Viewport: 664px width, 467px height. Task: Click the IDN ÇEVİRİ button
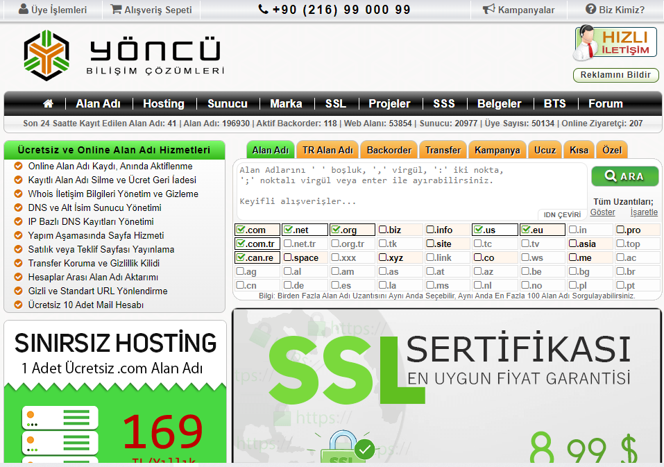(562, 214)
